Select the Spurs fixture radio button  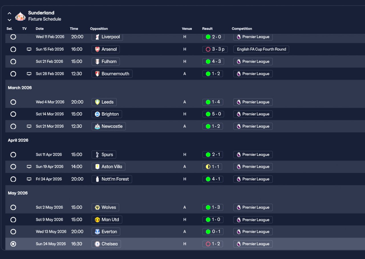point(13,155)
